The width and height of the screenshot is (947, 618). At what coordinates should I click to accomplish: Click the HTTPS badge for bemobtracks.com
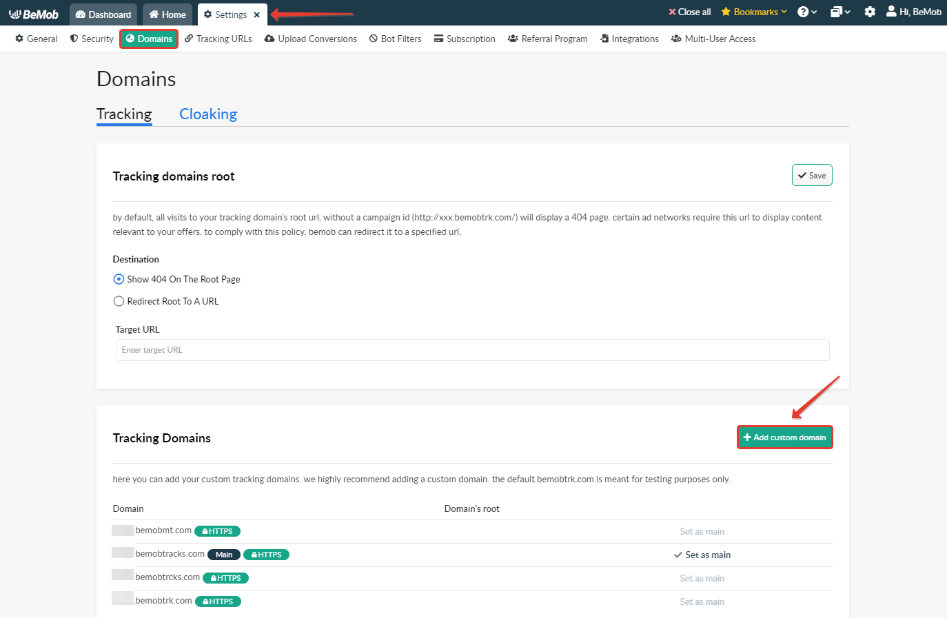pyautogui.click(x=267, y=555)
